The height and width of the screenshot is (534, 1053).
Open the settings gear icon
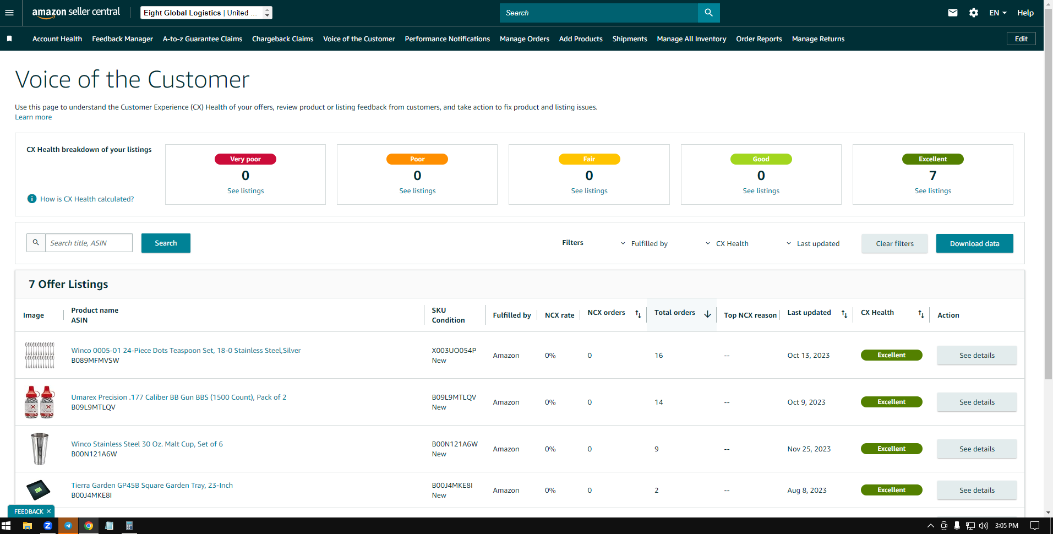(974, 13)
